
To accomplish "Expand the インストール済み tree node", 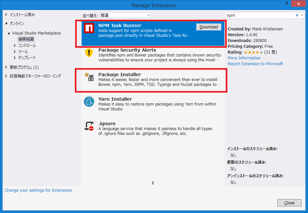I will pos(6,14).
